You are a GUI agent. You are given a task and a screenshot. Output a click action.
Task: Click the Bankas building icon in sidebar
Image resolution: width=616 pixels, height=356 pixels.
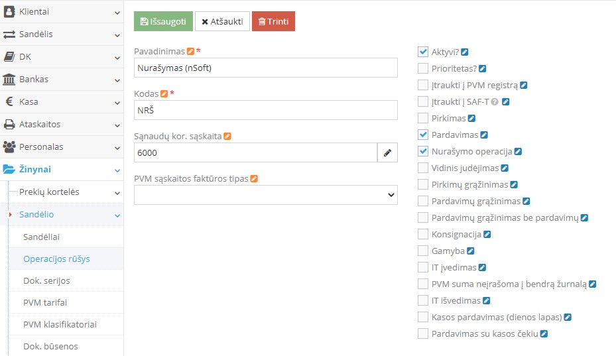click(9, 80)
